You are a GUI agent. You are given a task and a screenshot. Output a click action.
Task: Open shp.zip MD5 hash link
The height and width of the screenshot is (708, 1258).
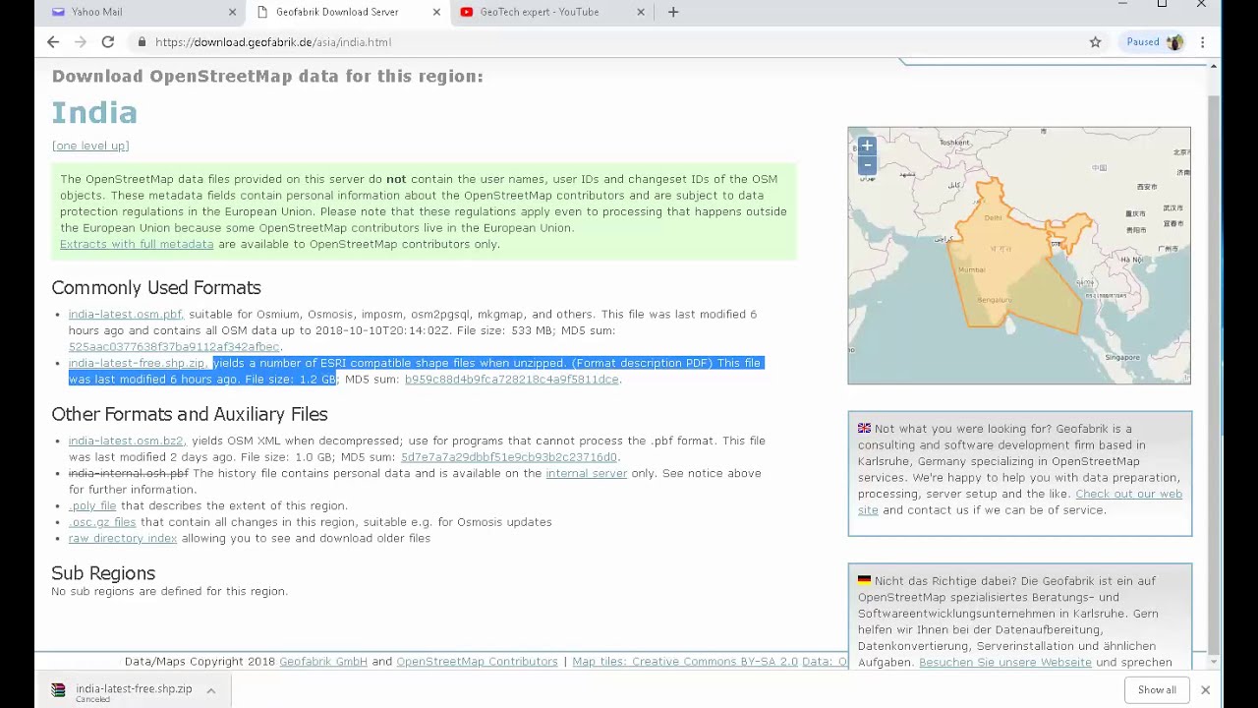511,380
